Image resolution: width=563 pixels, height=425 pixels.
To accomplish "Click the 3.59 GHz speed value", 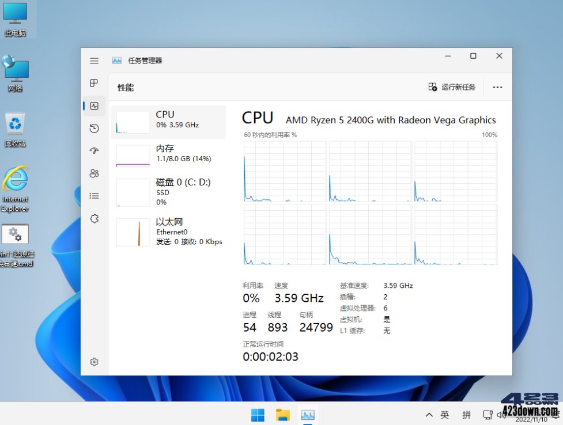I will 299,298.
